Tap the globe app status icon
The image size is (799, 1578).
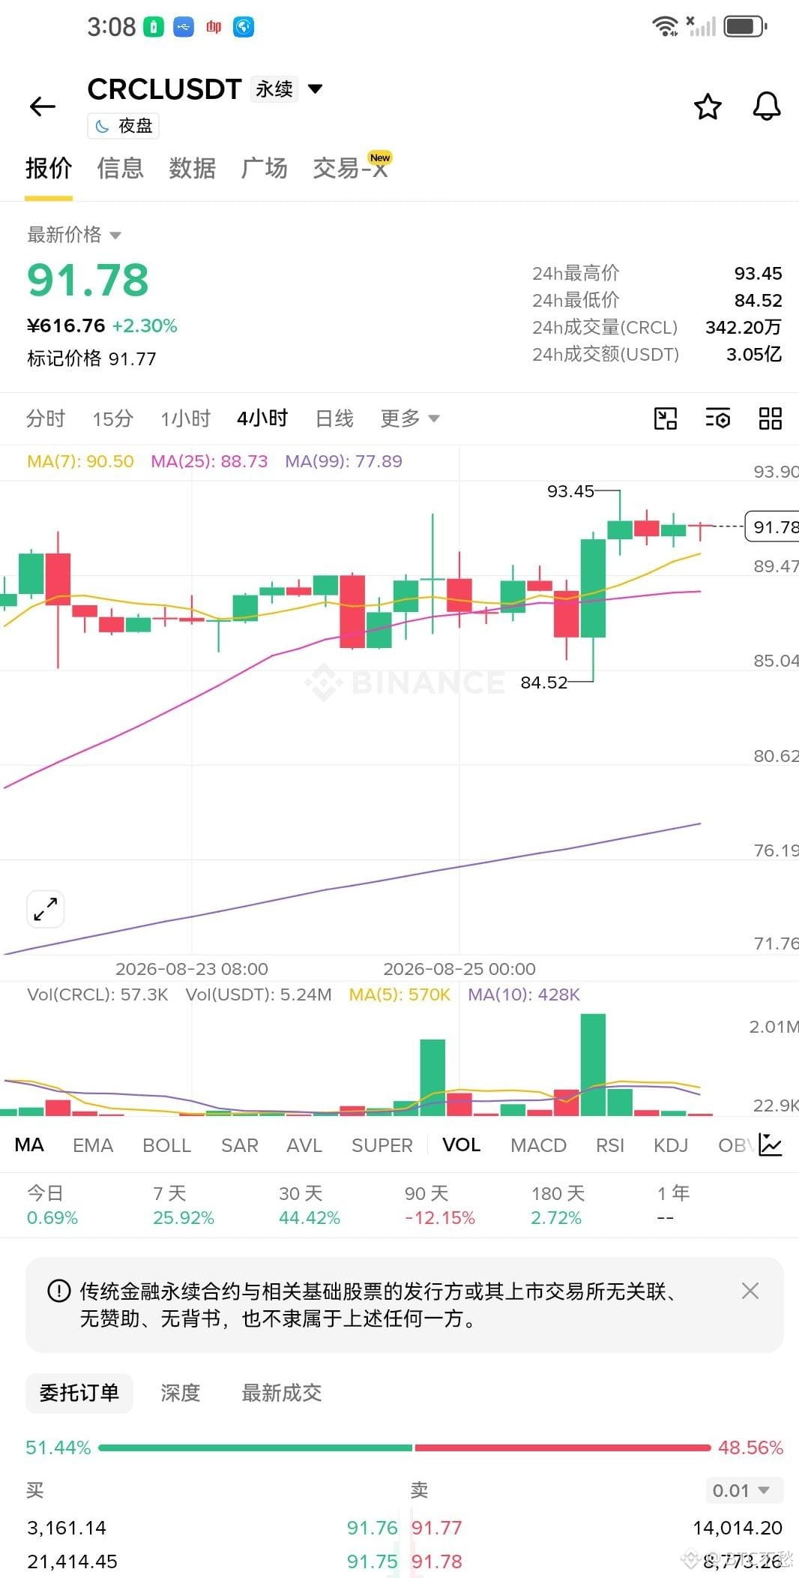pyautogui.click(x=244, y=28)
